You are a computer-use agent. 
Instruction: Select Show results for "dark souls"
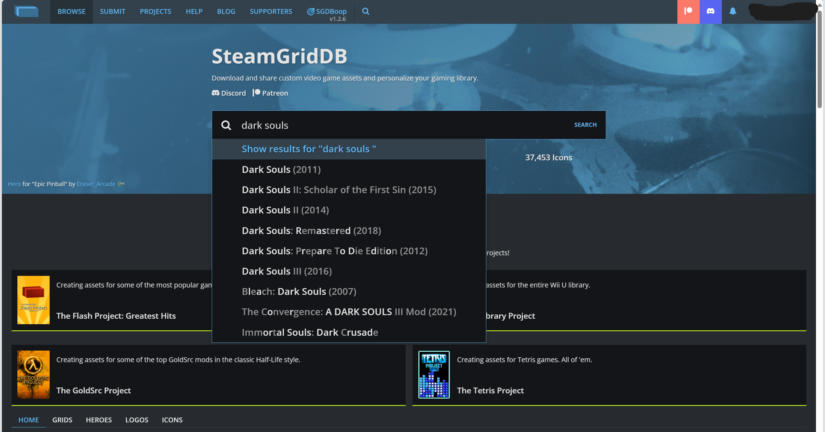(349, 149)
